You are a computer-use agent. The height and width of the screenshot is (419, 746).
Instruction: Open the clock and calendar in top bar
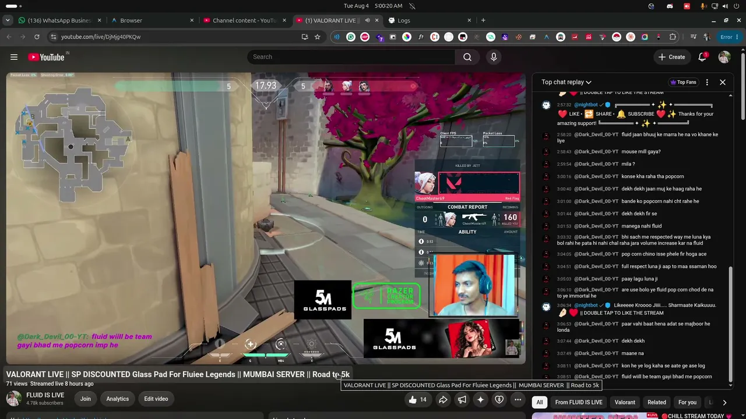(x=373, y=6)
